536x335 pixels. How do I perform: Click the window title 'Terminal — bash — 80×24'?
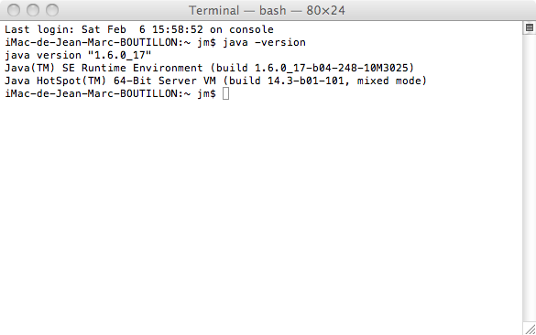click(x=267, y=10)
